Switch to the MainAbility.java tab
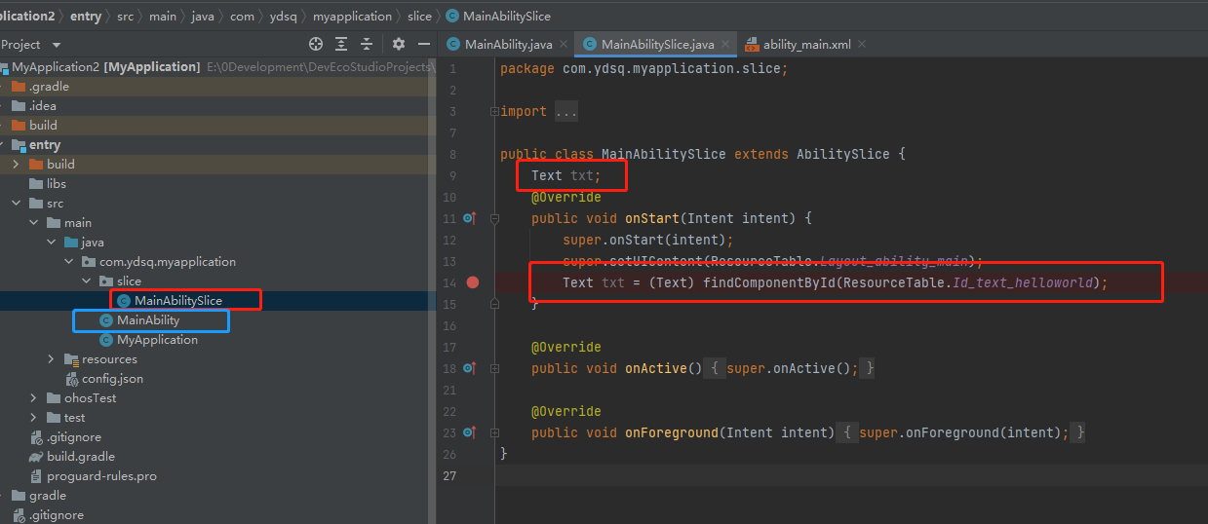This screenshot has height=524, width=1208. click(x=508, y=44)
